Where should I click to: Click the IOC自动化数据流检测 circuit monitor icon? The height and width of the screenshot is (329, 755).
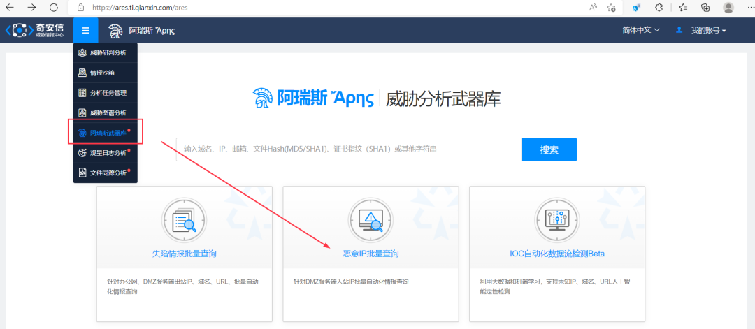tap(557, 220)
